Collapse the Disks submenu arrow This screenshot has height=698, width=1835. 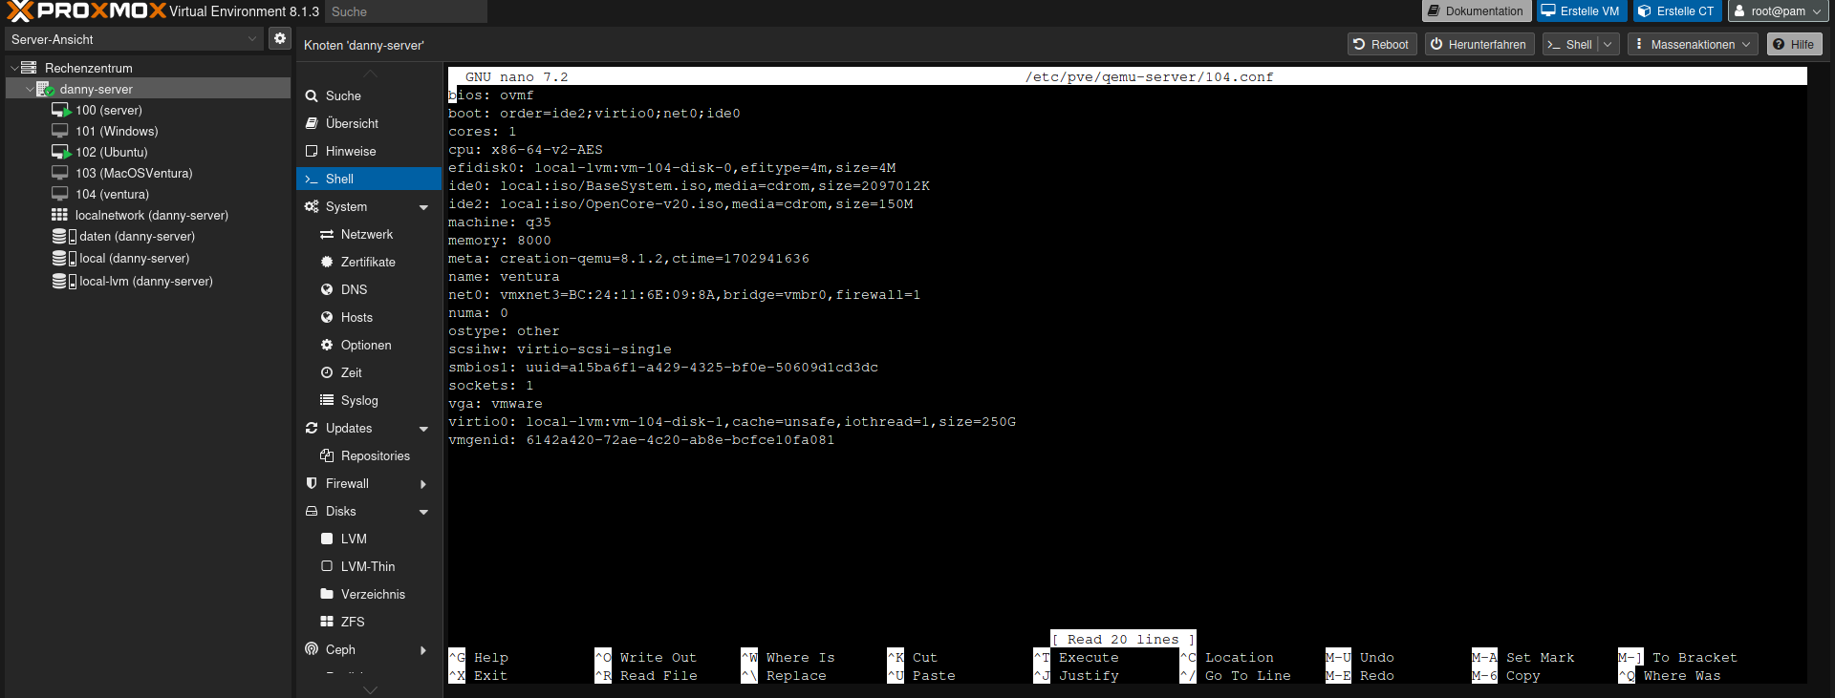(423, 512)
